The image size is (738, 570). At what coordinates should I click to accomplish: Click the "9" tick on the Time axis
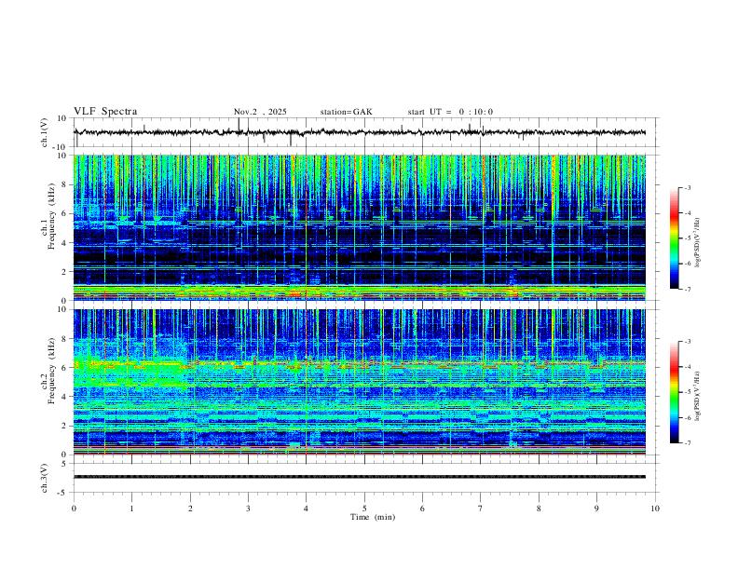[x=596, y=509]
